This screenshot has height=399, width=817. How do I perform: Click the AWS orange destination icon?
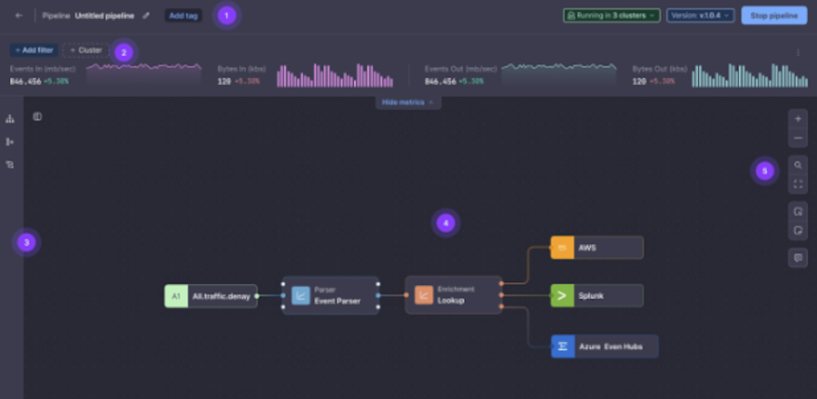[x=562, y=248]
